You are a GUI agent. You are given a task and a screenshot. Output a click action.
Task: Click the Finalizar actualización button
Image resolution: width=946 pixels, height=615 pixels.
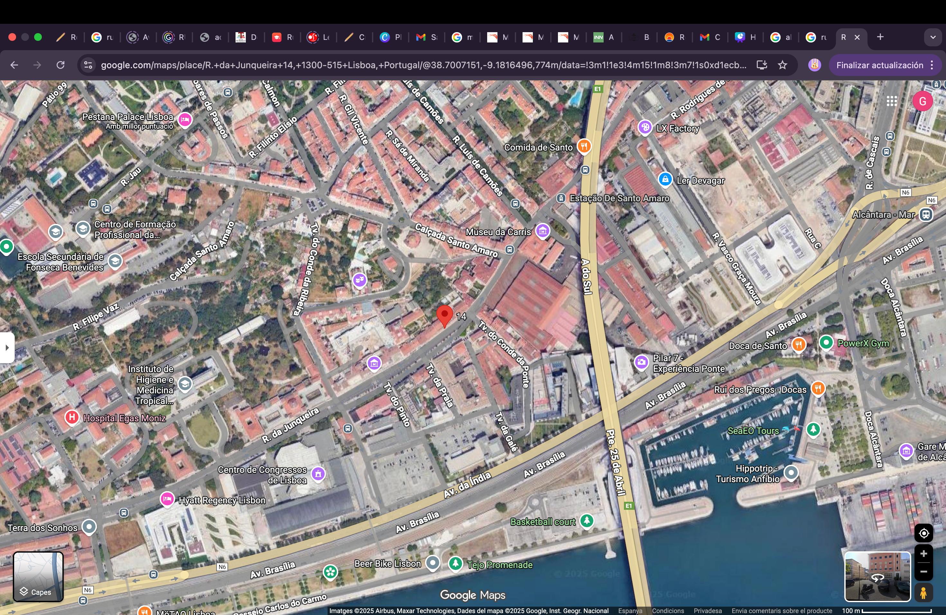(879, 65)
